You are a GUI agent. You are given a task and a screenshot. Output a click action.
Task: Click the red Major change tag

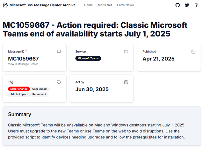19,89
